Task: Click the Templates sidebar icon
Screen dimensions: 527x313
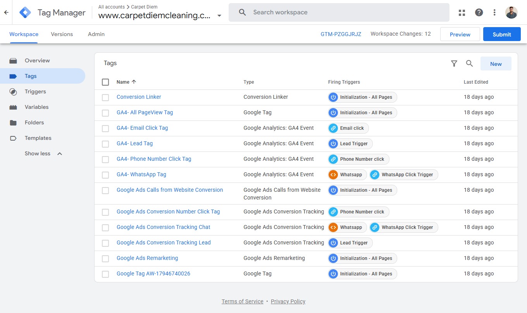Action: [13, 138]
